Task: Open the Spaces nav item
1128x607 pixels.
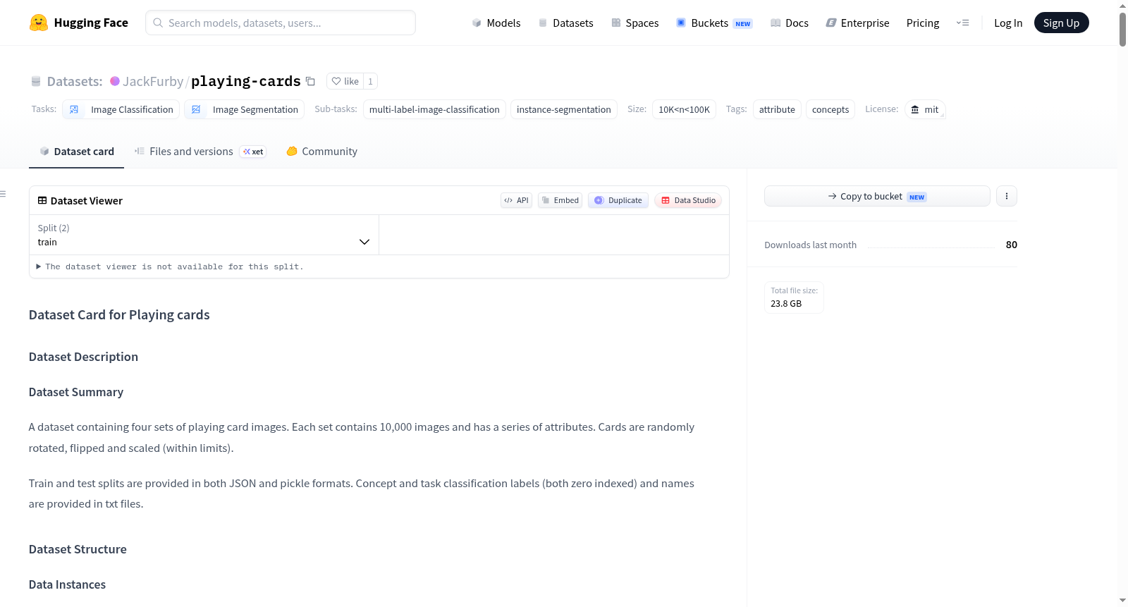Action: [634, 23]
